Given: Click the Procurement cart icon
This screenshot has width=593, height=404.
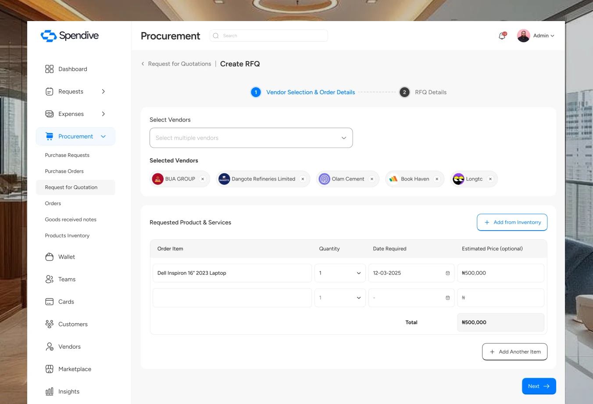Looking at the screenshot, I should (x=50, y=137).
